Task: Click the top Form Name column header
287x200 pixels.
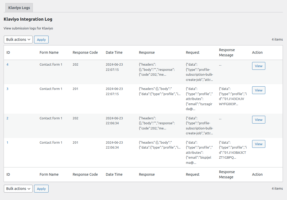Action: 49,52
